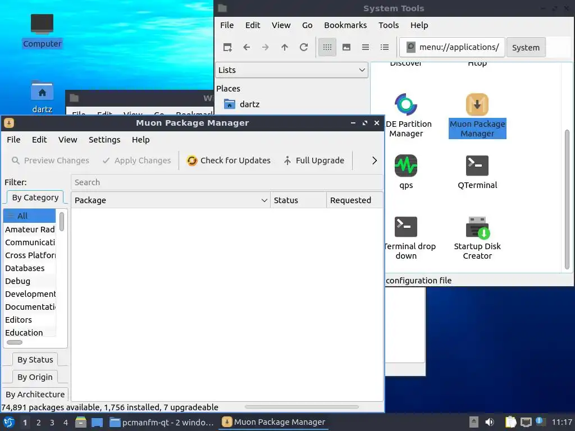Screen dimensions: 575x431
Task: Click the Package column sort arrow
Action: pyautogui.click(x=264, y=200)
